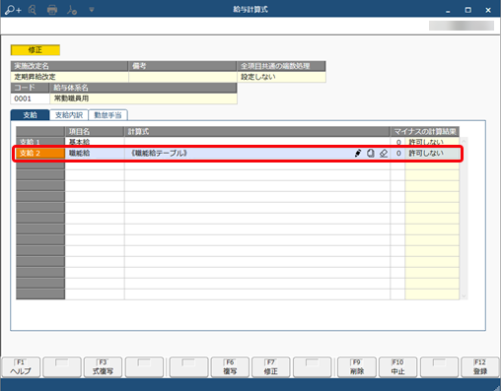This screenshot has width=501, height=391.
Task: Maximize the 給与計算式 window
Action: coord(468,10)
